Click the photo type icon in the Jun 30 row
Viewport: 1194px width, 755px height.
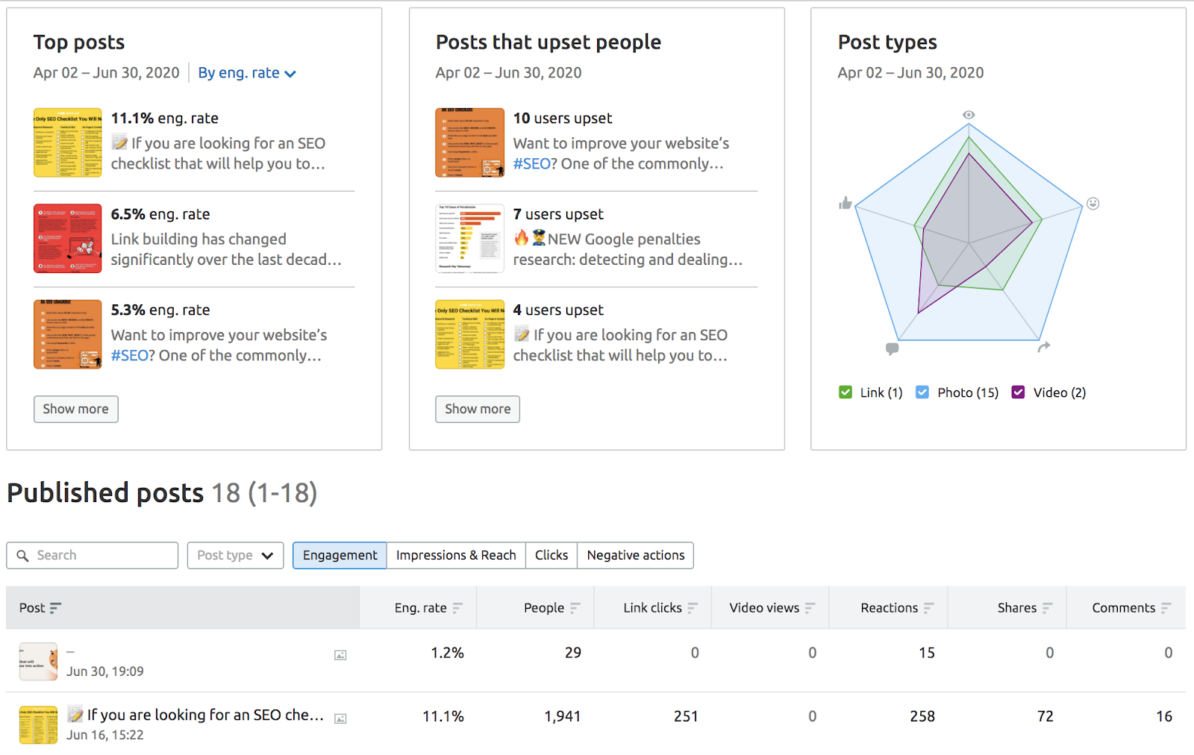point(340,655)
